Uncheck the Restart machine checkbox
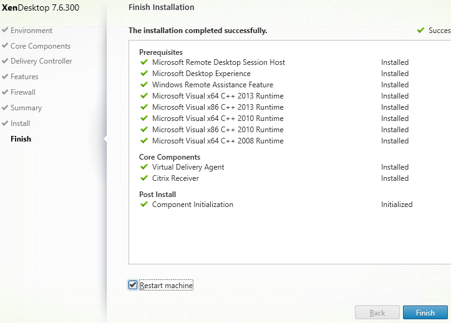 (x=133, y=285)
